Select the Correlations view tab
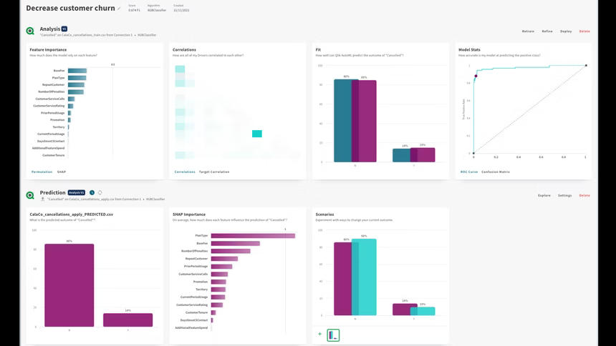Image resolution: width=616 pixels, height=346 pixels. pyautogui.click(x=185, y=172)
